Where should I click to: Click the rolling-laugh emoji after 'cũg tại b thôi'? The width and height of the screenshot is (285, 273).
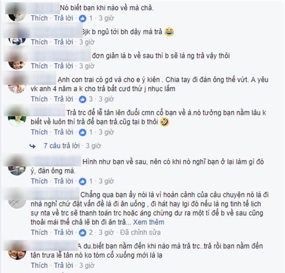point(165,122)
